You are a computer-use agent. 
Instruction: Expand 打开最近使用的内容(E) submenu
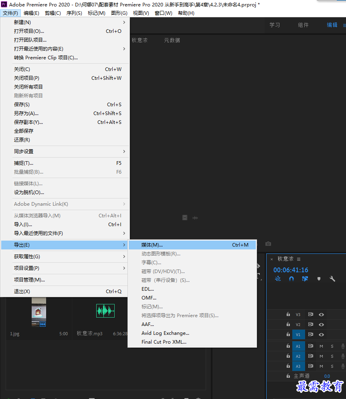pyautogui.click(x=65, y=49)
